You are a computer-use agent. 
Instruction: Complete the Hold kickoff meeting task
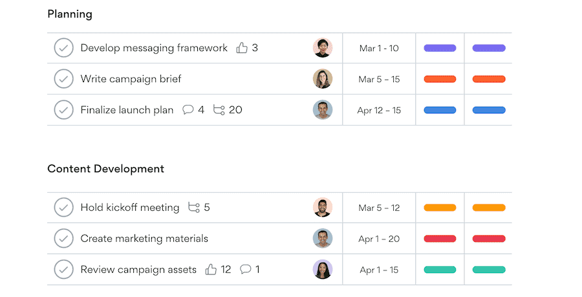[63, 208]
